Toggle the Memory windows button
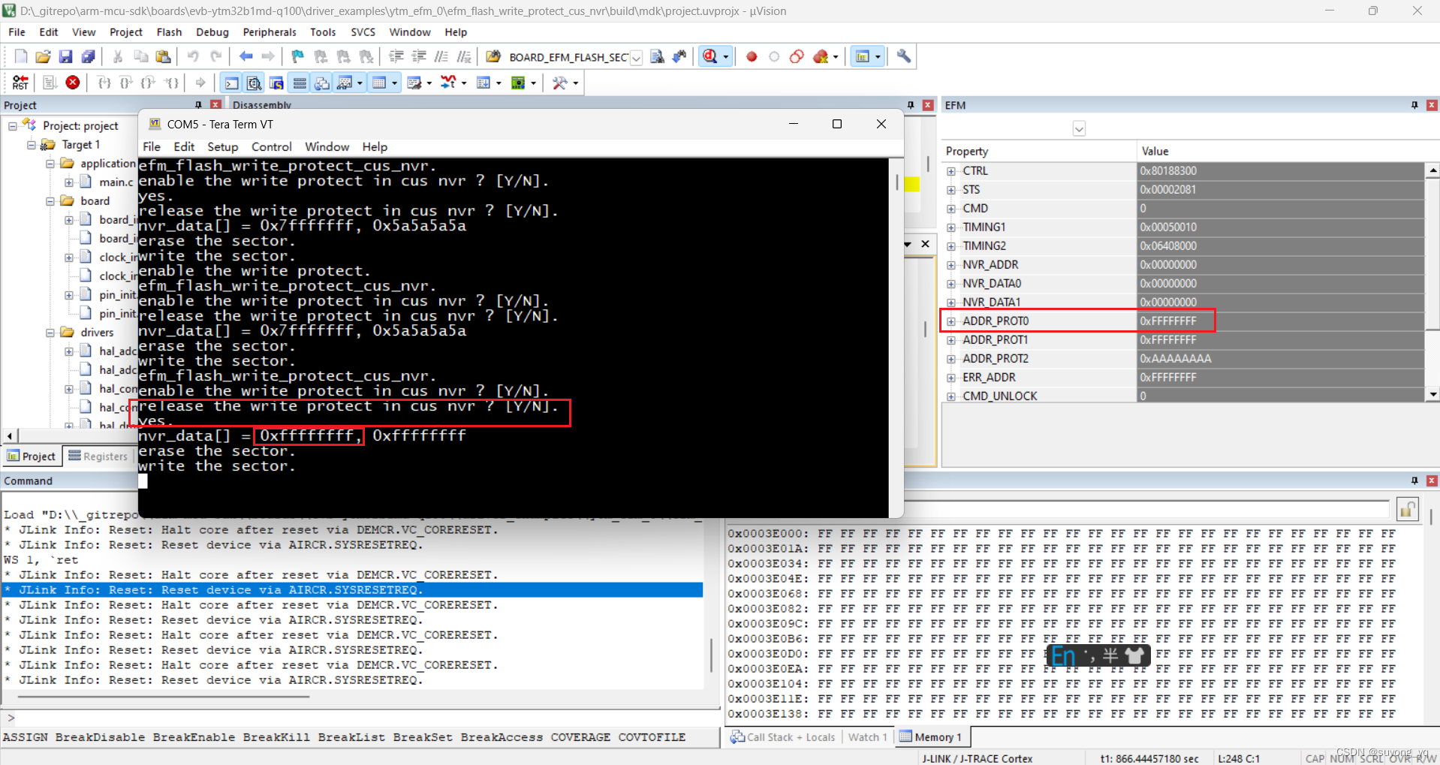Image resolution: width=1440 pixels, height=765 pixels. pos(379,83)
